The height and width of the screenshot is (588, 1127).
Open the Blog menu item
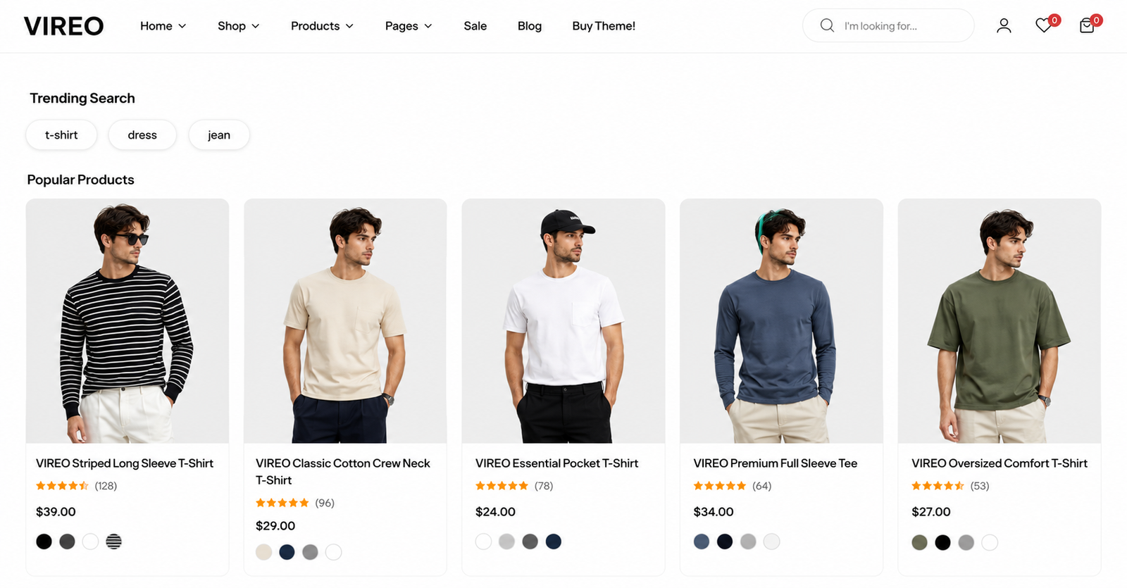[530, 26]
